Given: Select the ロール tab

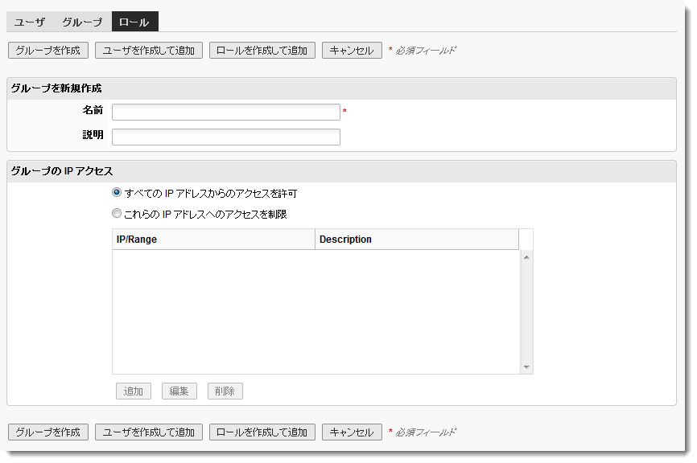Looking at the screenshot, I should 134,22.
